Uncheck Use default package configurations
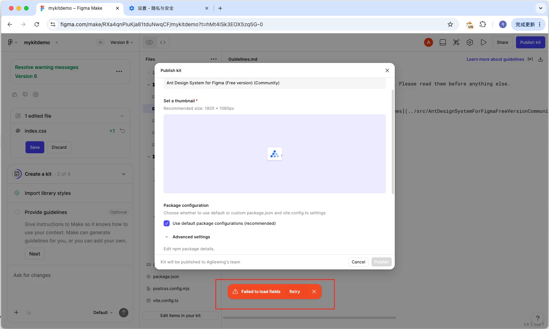 (x=167, y=223)
